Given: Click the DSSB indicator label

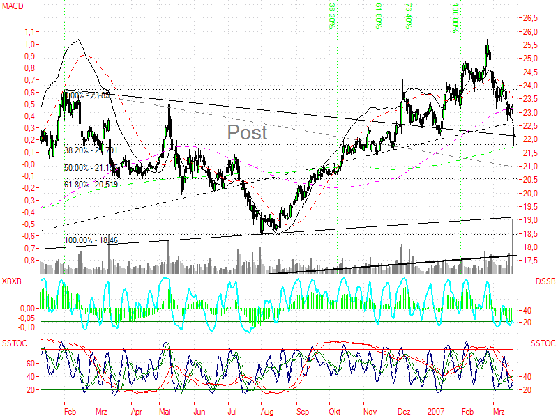Looking at the screenshot, I should point(545,281).
